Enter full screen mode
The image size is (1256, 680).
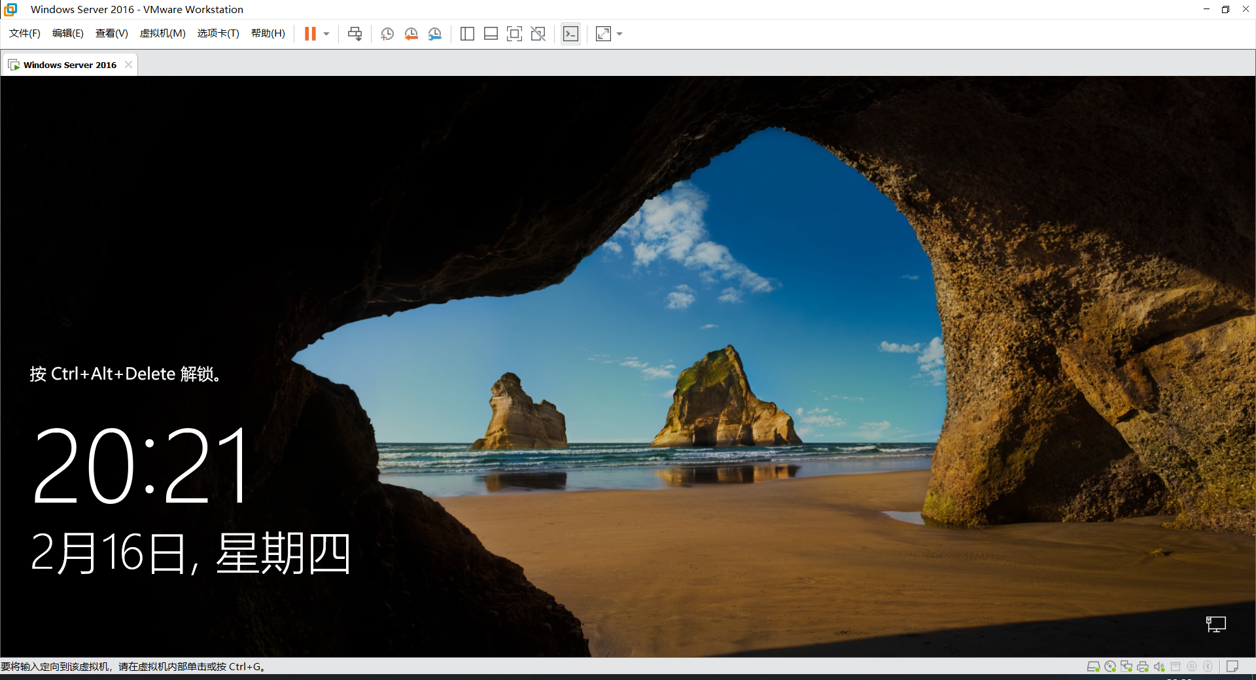click(x=515, y=34)
